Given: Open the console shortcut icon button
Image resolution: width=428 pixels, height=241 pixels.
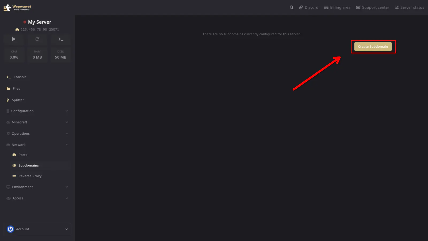Looking at the screenshot, I should pos(61,39).
